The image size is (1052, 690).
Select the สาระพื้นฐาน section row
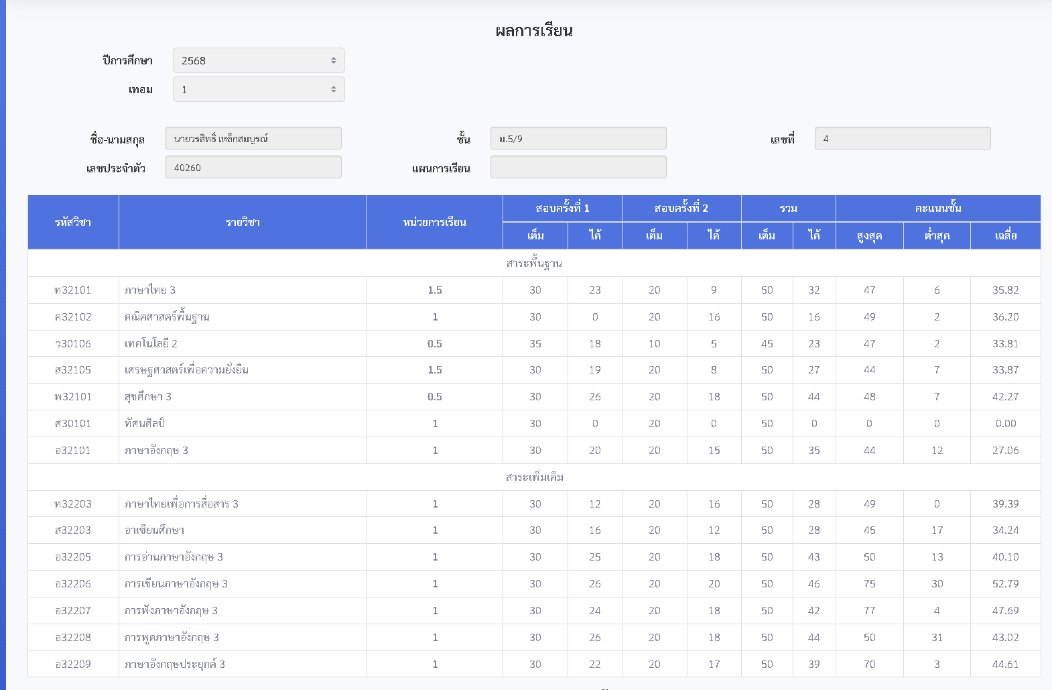534,264
